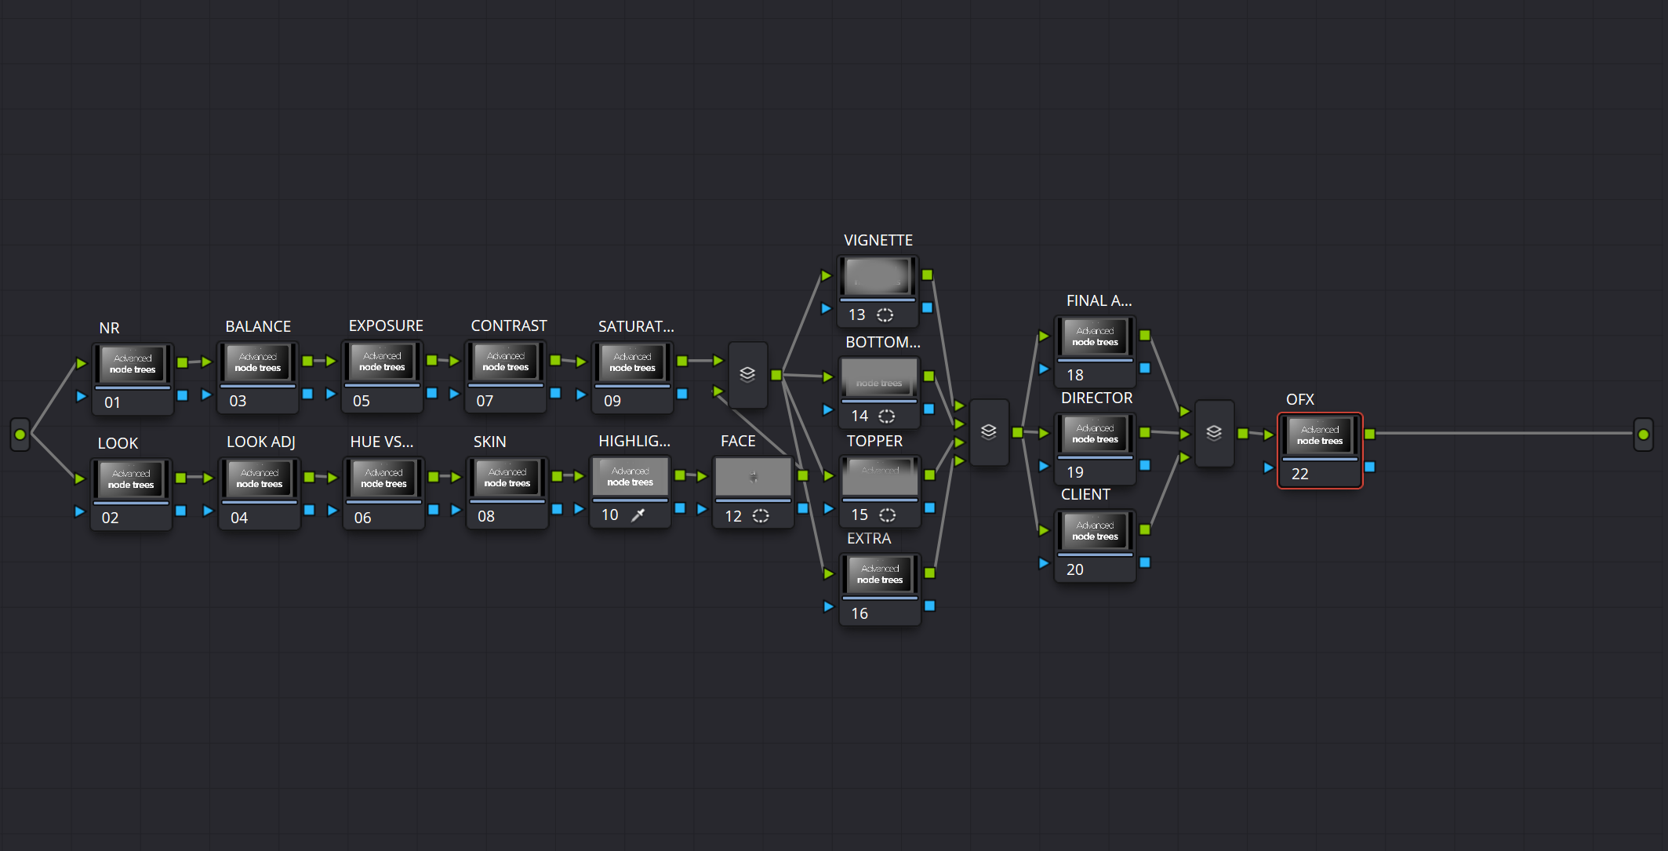The image size is (1668, 851).
Task: Select the eyedropper qualifier icon on node 10
Action: (640, 515)
